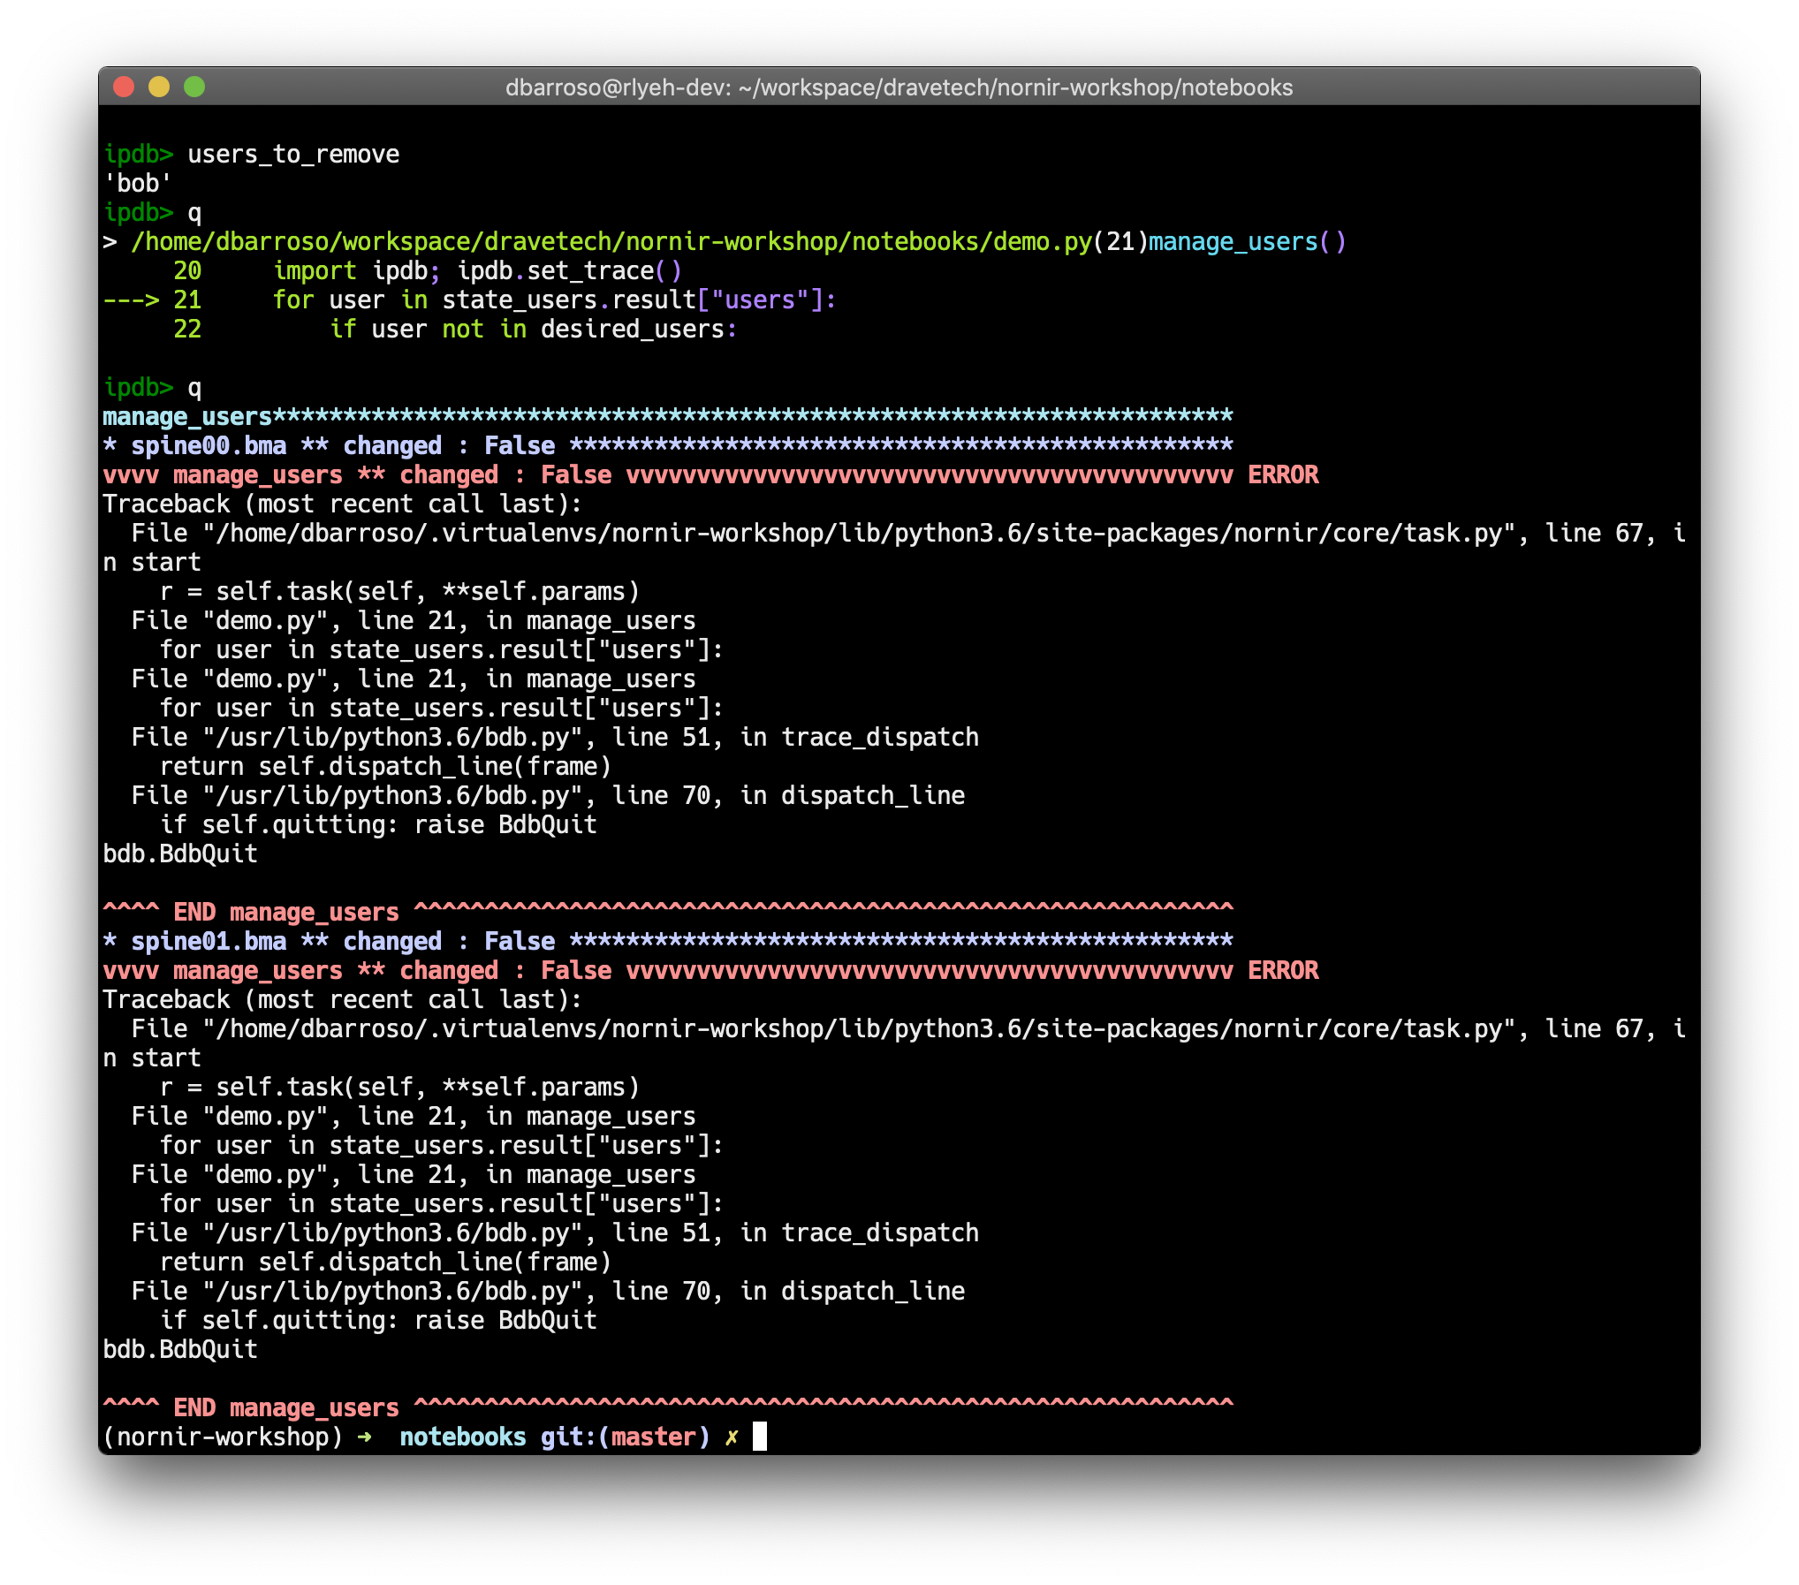Click the '(nornir-workshop)' virtualenv prompt text

pyautogui.click(x=223, y=1437)
